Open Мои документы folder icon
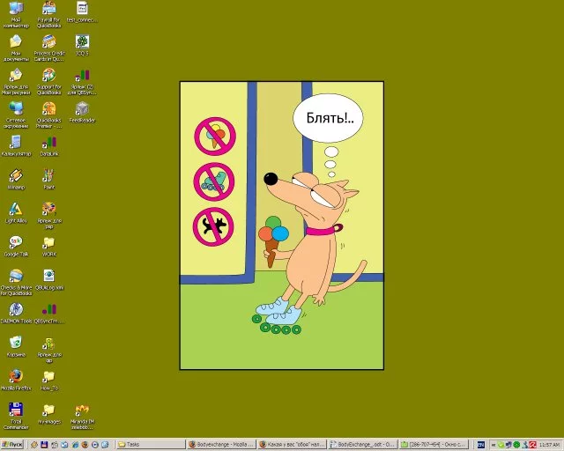The height and width of the screenshot is (451, 564). click(x=16, y=48)
